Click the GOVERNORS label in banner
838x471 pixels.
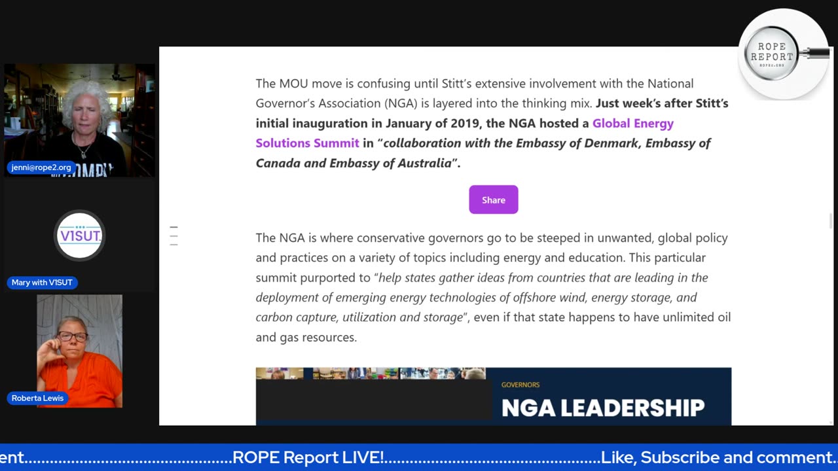tap(520, 385)
